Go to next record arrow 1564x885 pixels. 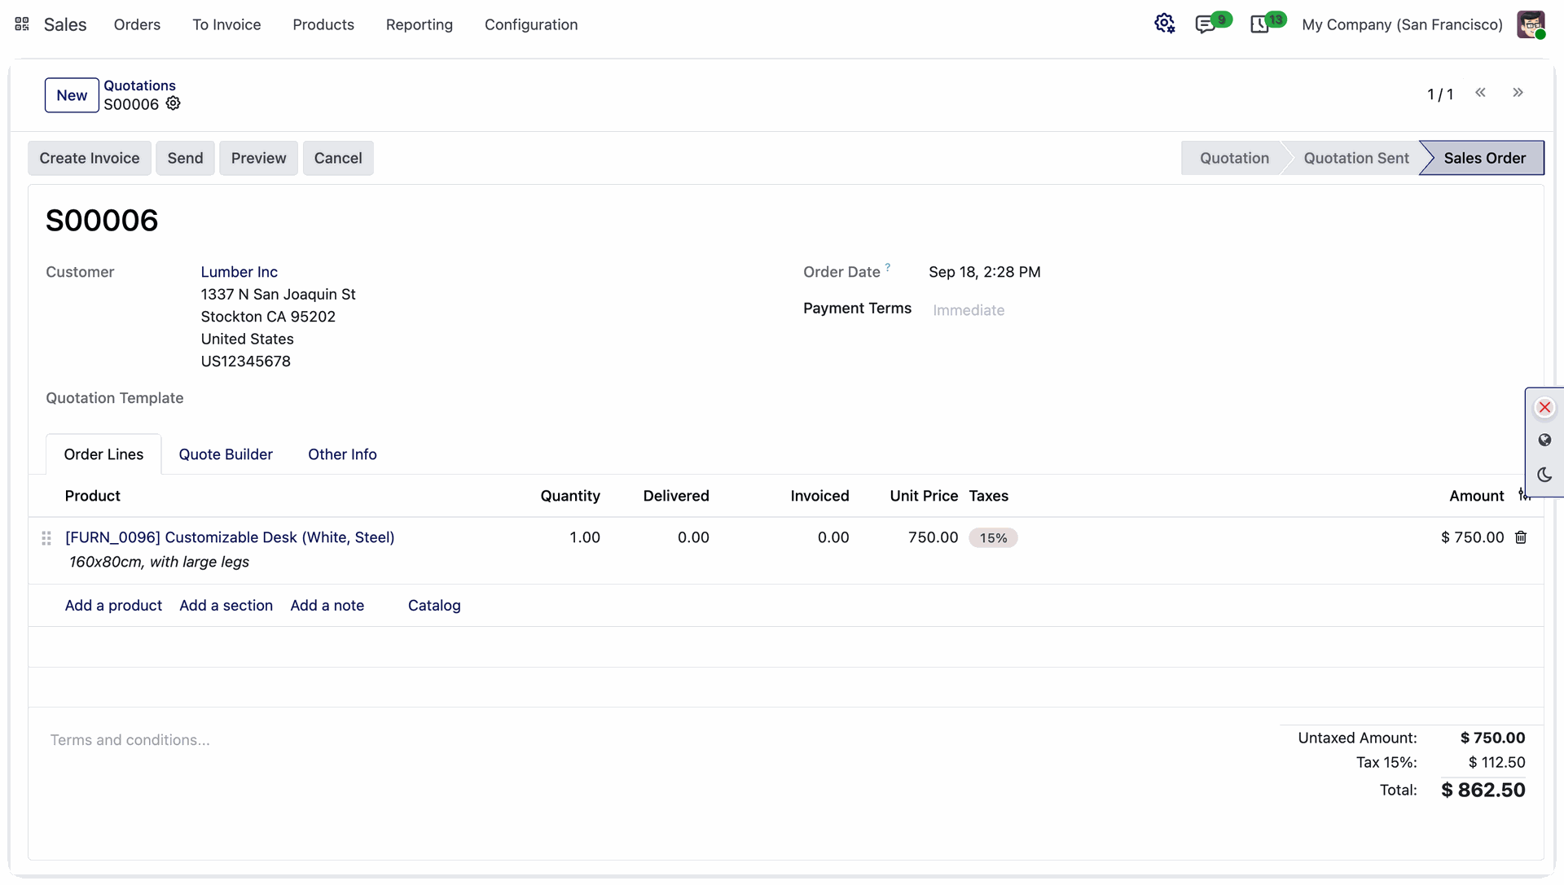click(x=1518, y=93)
